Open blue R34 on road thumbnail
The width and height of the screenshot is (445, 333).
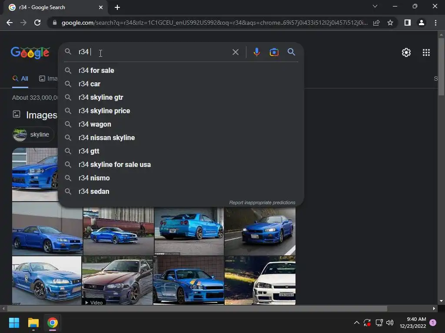[260, 231]
